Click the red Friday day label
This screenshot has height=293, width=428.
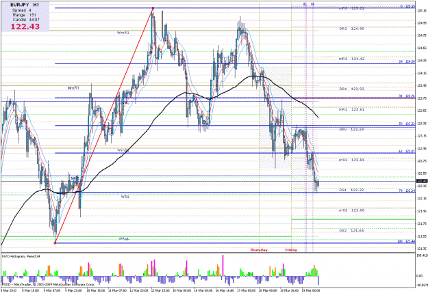point(291,250)
